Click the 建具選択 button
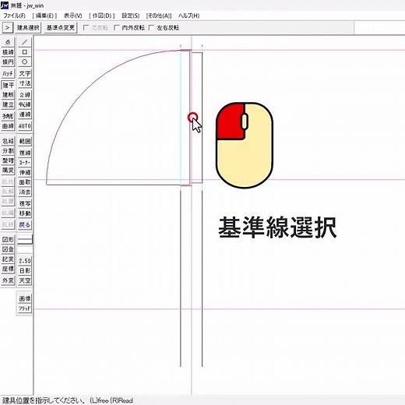The height and width of the screenshot is (405, 405). click(x=28, y=27)
